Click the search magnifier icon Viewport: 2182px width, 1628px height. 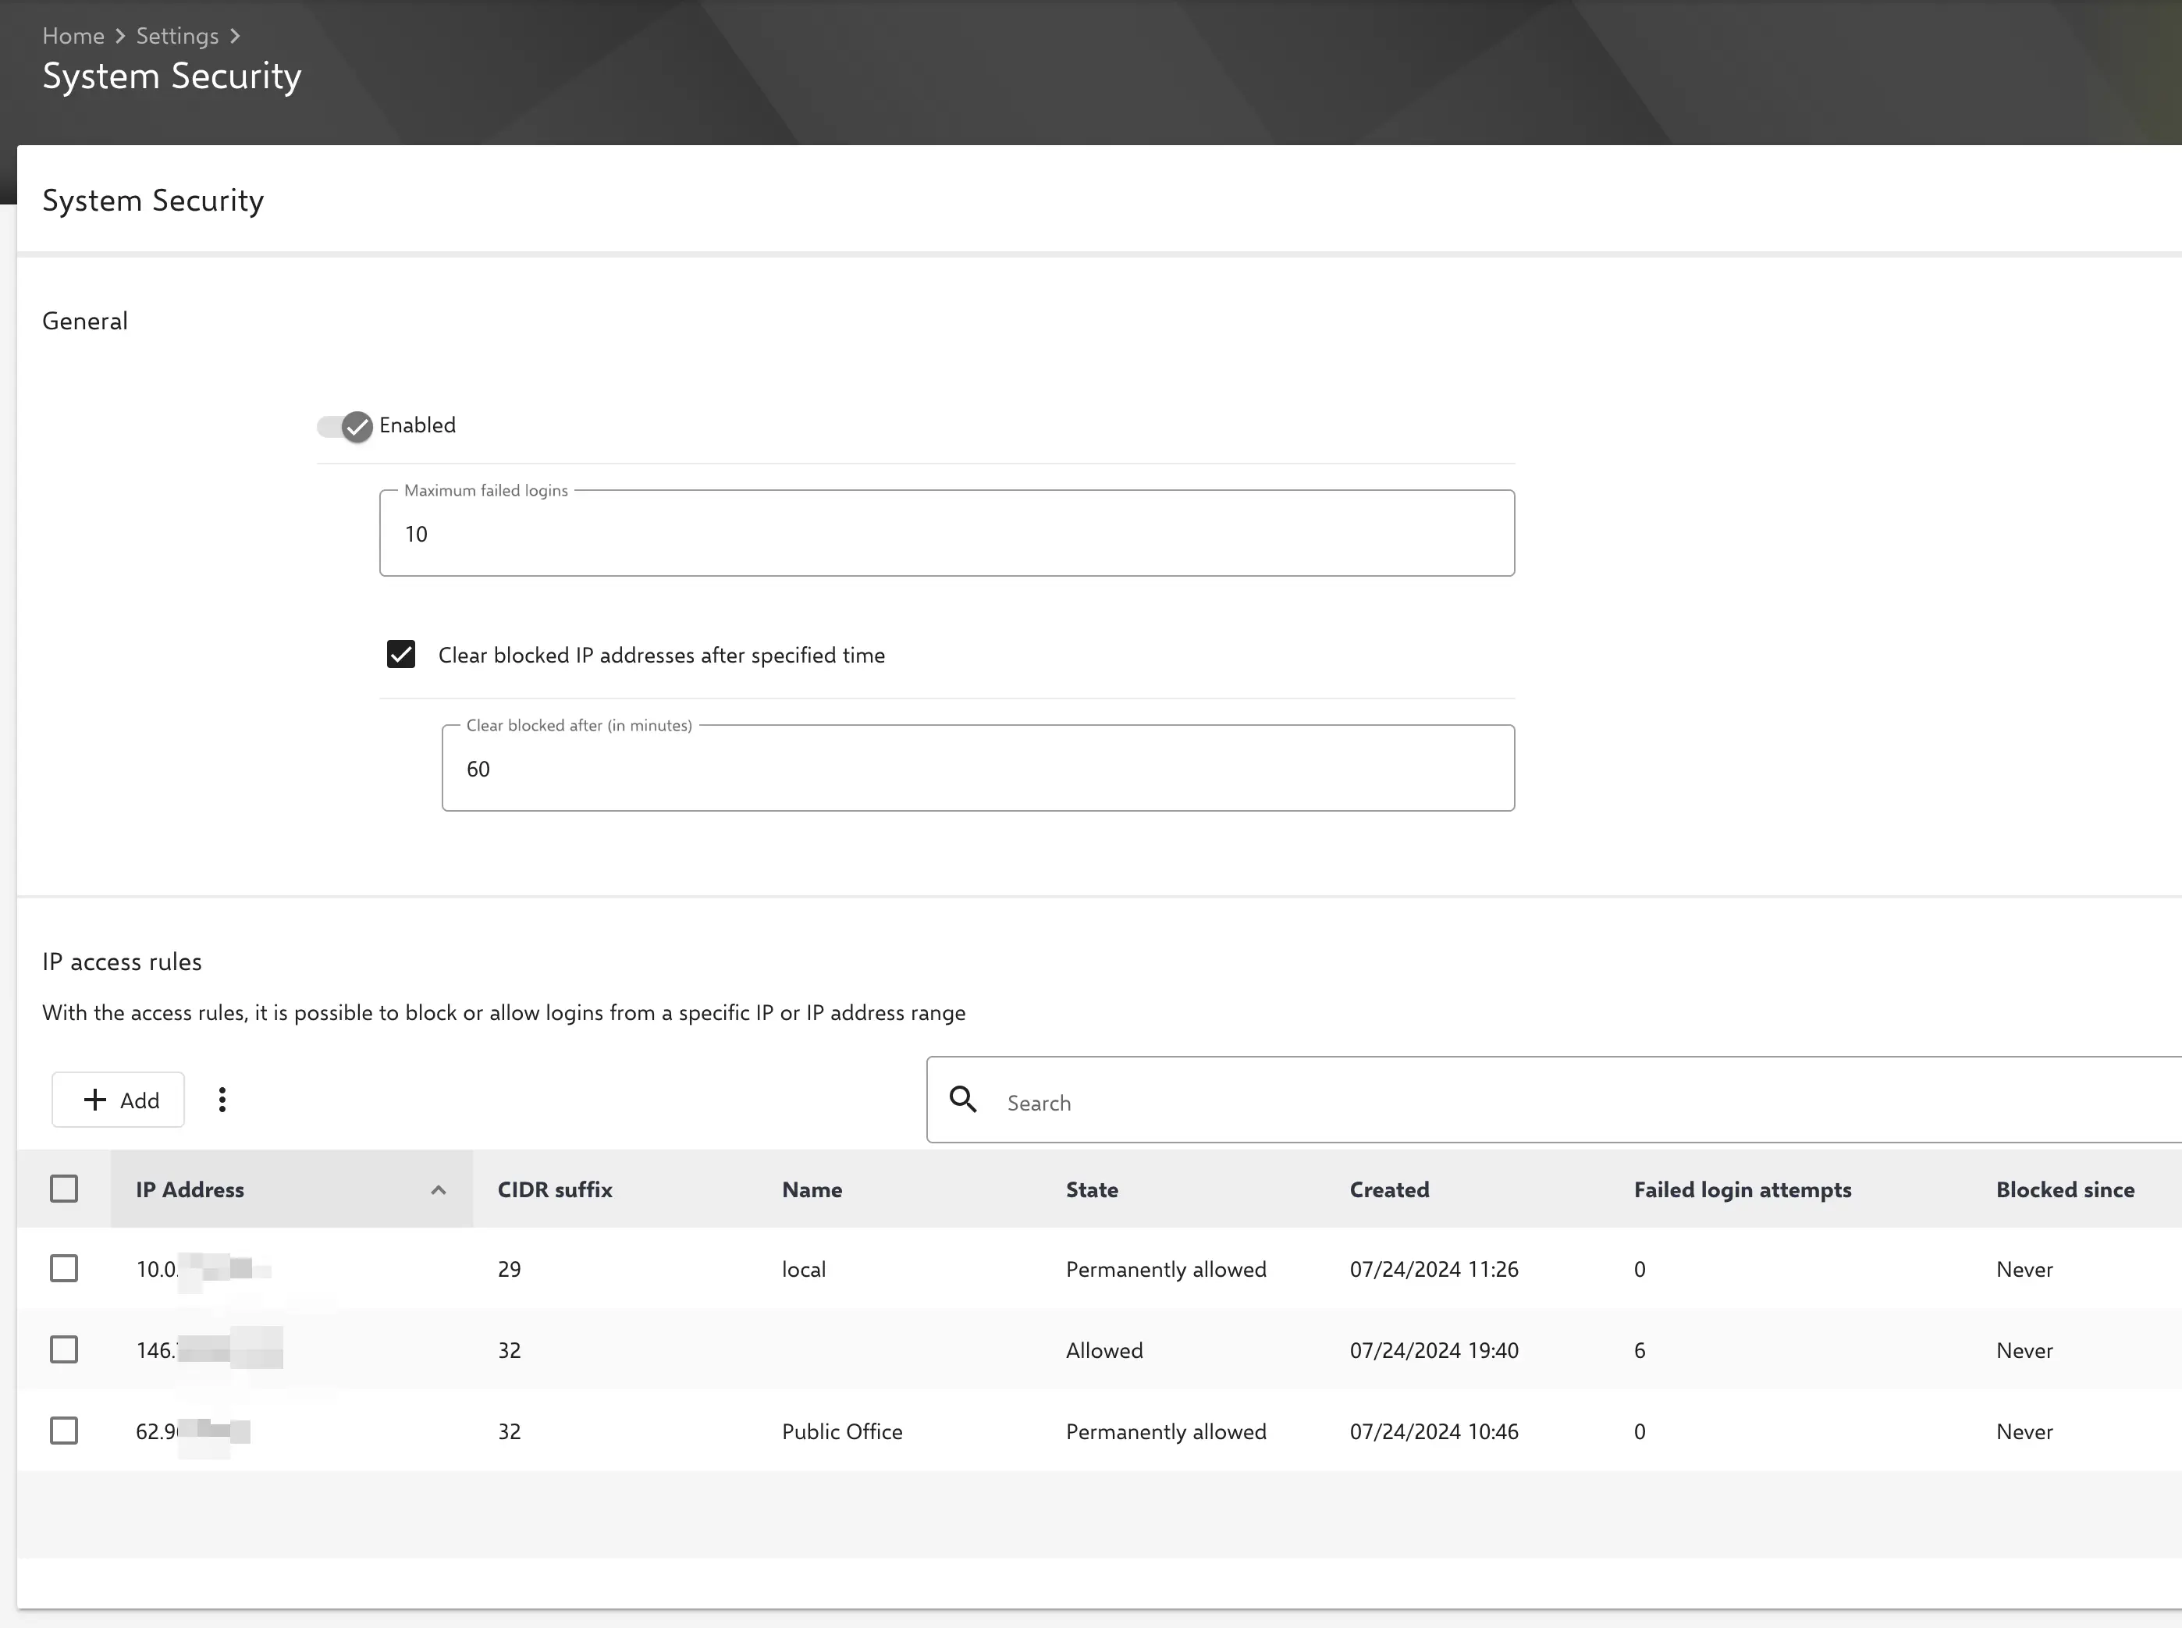coord(963,1100)
